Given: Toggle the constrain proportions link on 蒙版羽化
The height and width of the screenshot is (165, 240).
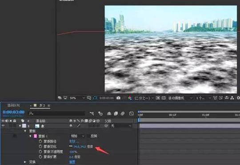Looking at the screenshot, I should pyautogui.click(x=71, y=146).
